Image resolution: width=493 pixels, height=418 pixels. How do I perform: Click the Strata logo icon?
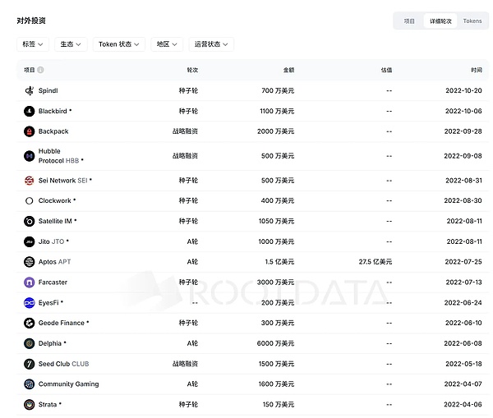(x=30, y=405)
